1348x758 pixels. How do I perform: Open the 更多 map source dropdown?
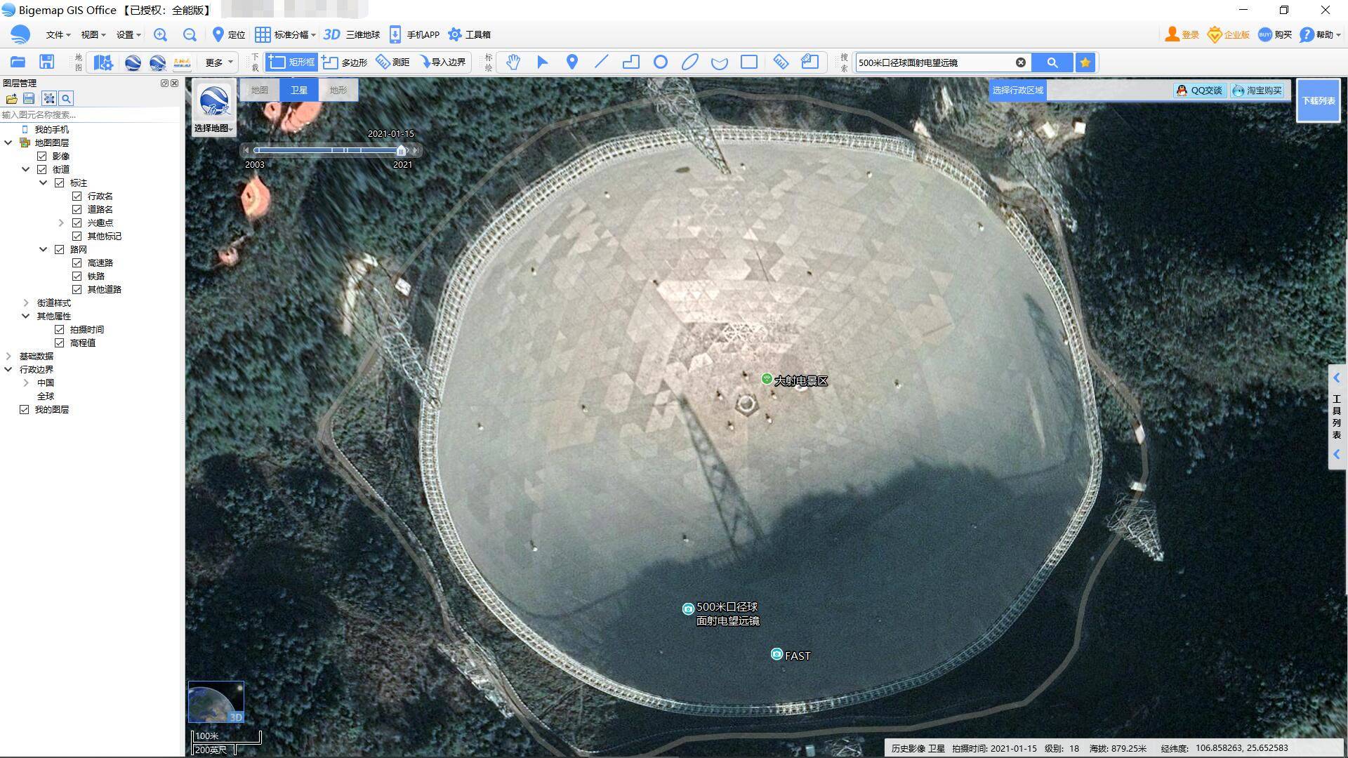tap(219, 62)
